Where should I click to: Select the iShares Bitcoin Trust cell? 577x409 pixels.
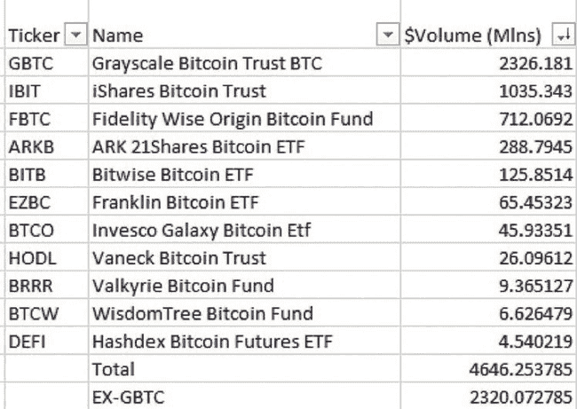[x=179, y=91]
